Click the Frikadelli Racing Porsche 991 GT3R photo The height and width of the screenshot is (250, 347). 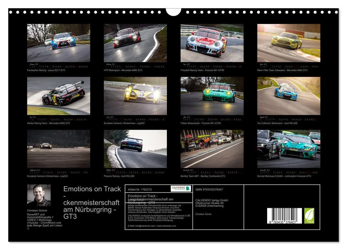[212, 43]
